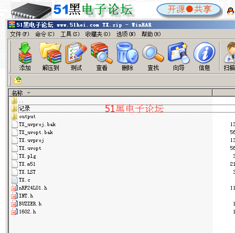Select the TX.m51 file name
This screenshot has width=235, height=233.
click(27, 164)
